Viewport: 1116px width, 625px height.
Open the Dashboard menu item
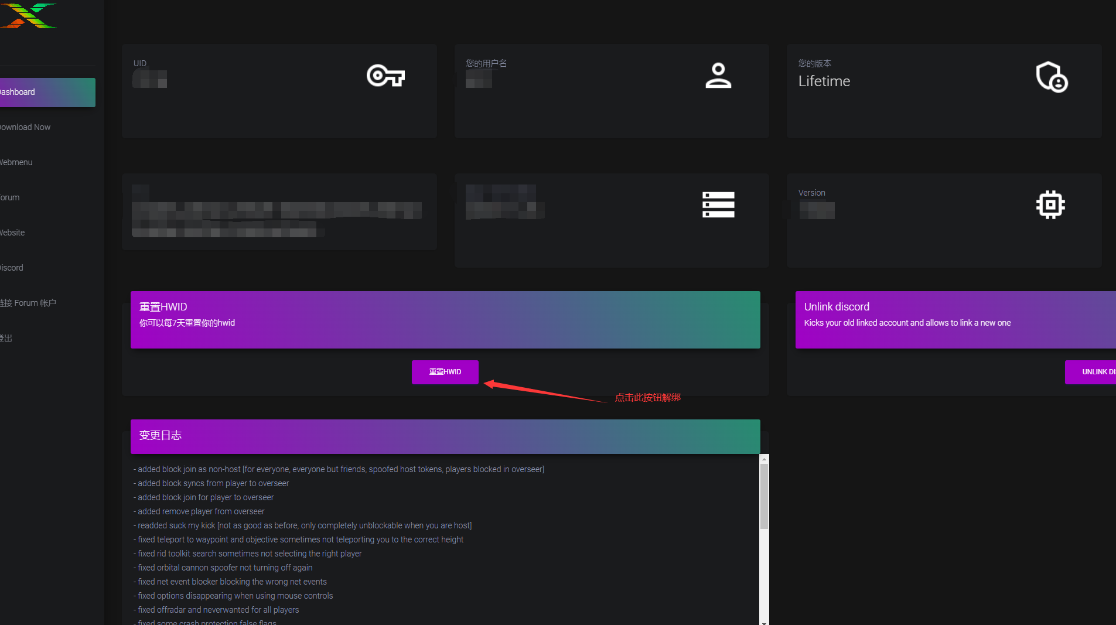[x=46, y=93]
